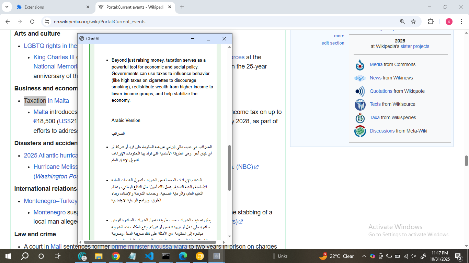Switch to Google Chrome taskbar icon
The image size is (469, 263).
click(115, 256)
